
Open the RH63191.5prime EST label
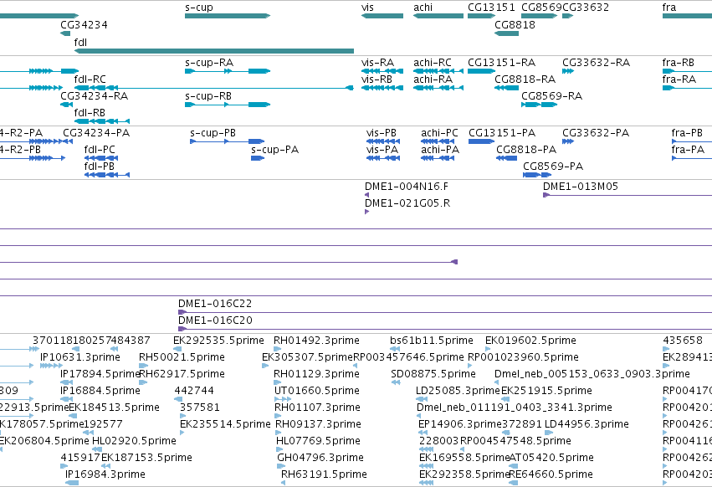(x=324, y=474)
